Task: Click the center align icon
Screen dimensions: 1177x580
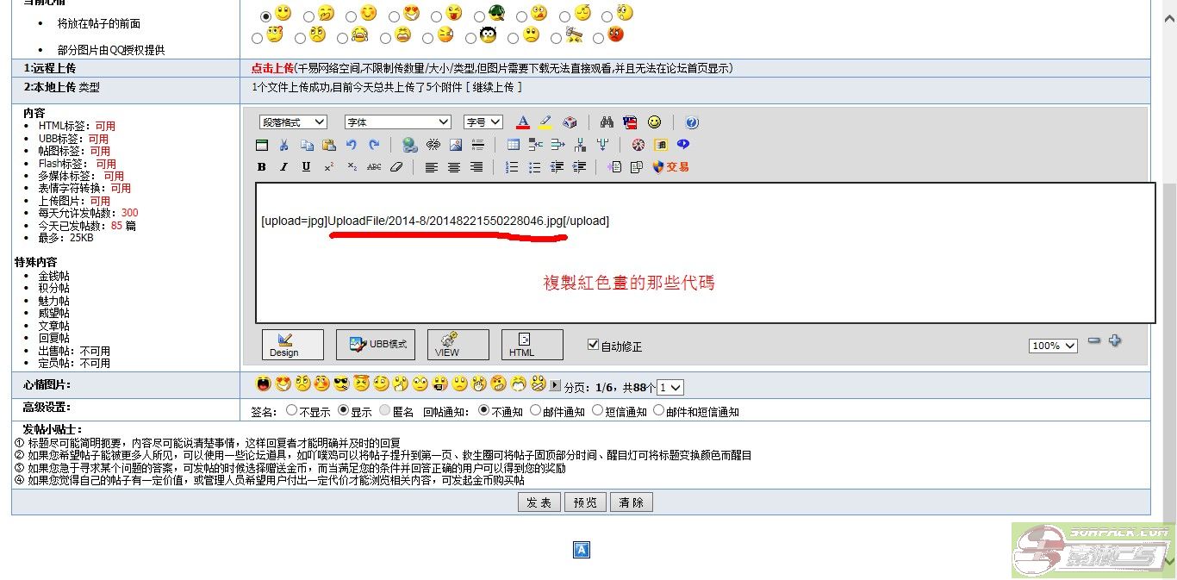Action: (x=454, y=167)
